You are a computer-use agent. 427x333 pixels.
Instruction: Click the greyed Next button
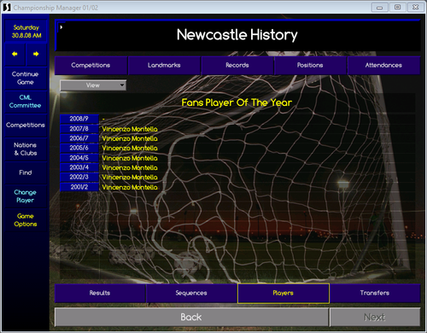click(x=375, y=317)
